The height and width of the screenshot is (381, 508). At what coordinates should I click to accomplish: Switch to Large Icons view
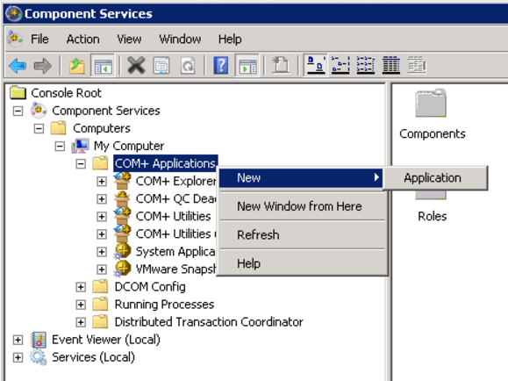(316, 66)
